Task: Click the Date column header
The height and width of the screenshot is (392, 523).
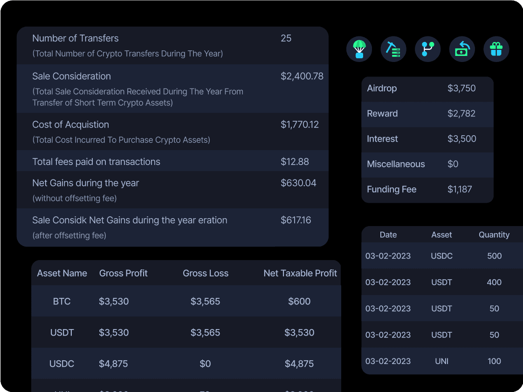Action: pyautogui.click(x=388, y=235)
